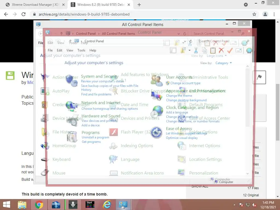This screenshot has height=210, width=280.
Task: Click the muted volume tray icon
Action: [x=254, y=205]
